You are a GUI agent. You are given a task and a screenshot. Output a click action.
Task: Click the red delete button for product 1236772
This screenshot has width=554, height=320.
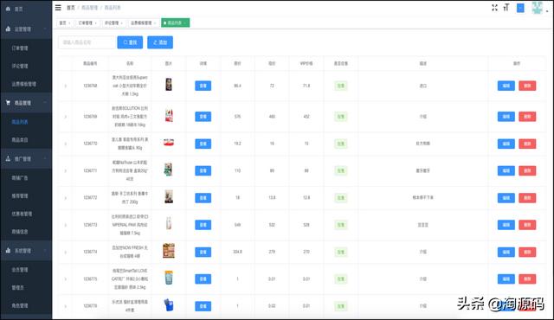coord(527,198)
